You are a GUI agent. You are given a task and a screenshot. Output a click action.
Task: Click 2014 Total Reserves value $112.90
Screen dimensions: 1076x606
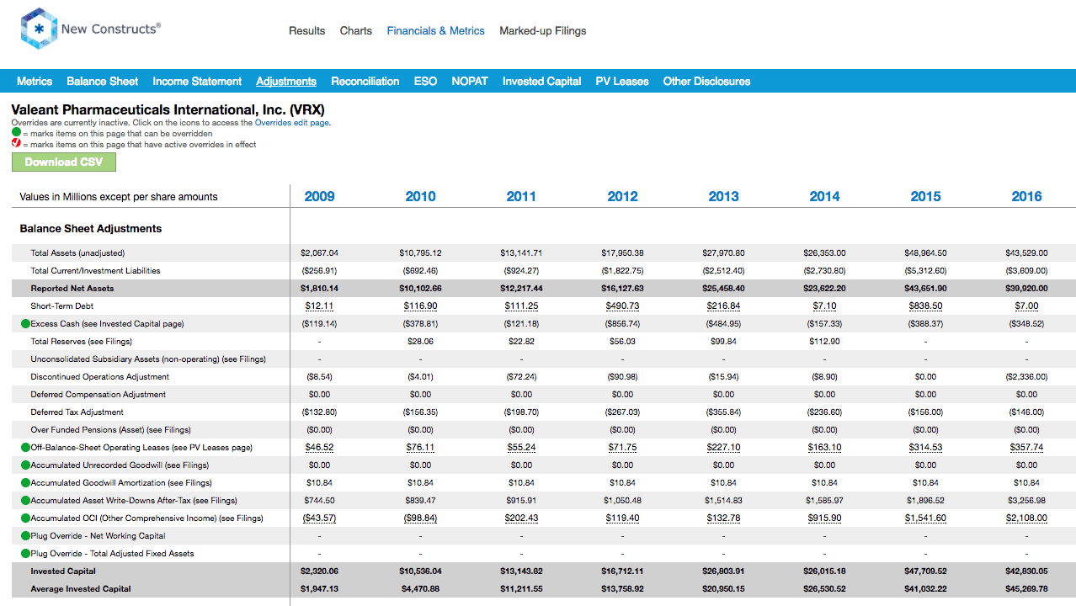(824, 342)
